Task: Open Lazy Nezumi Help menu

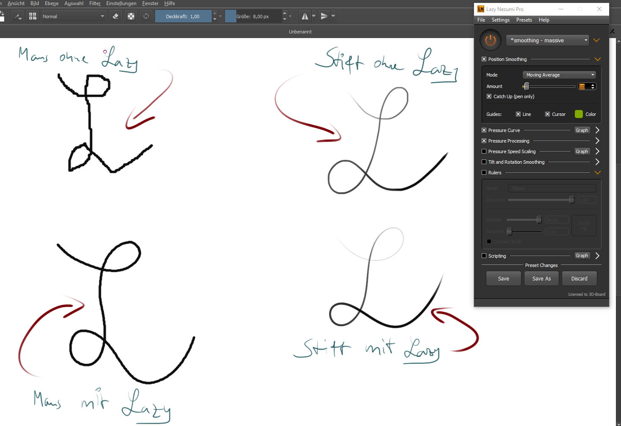Action: [544, 20]
